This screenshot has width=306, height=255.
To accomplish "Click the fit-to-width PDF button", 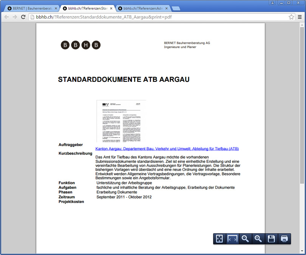I will pos(232,239).
